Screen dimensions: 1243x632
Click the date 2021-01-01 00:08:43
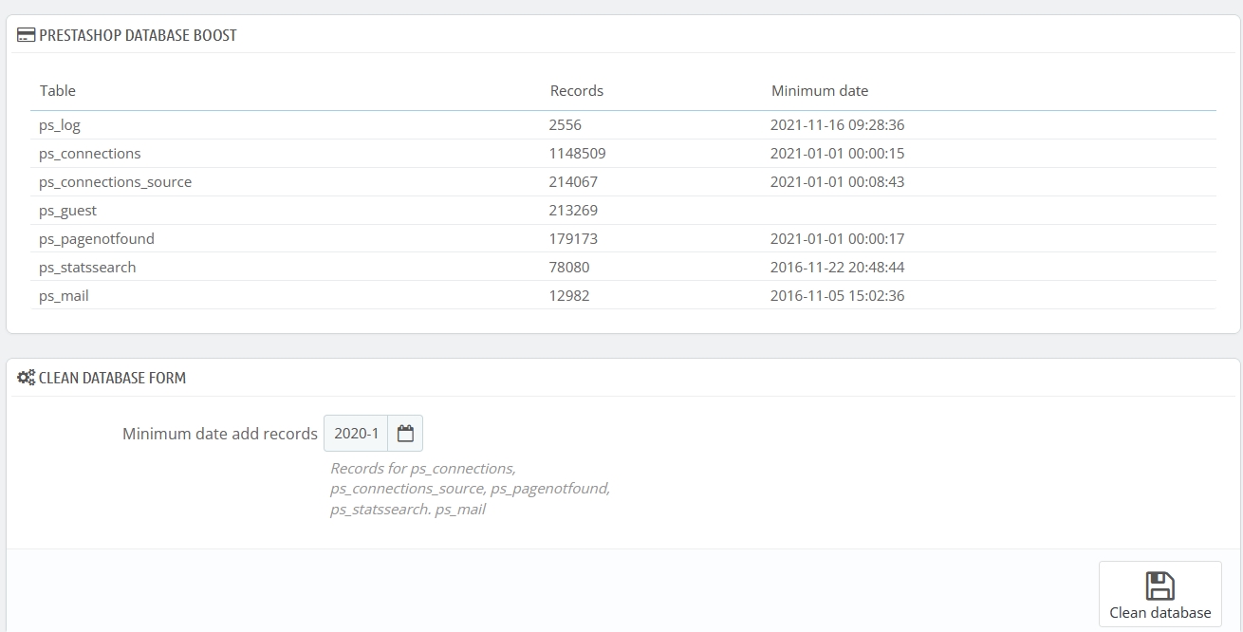(838, 182)
